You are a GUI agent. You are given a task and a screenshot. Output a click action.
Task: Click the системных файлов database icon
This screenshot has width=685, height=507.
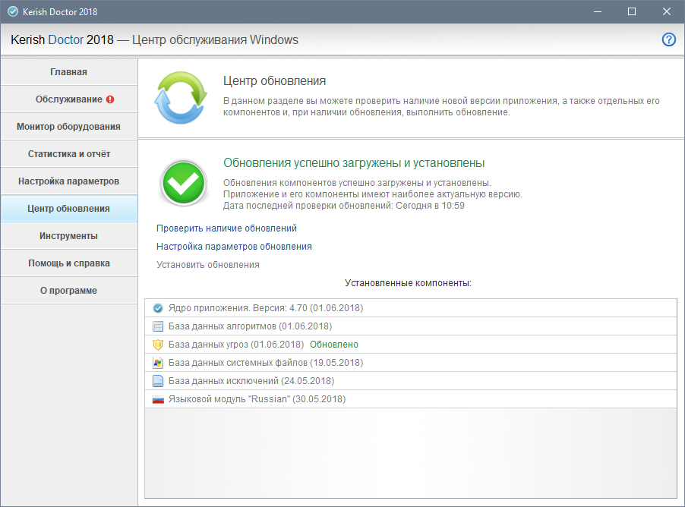tap(158, 363)
